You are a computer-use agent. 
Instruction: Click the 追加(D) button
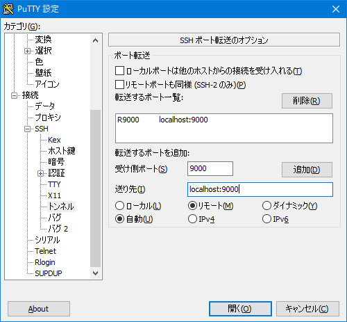307,170
